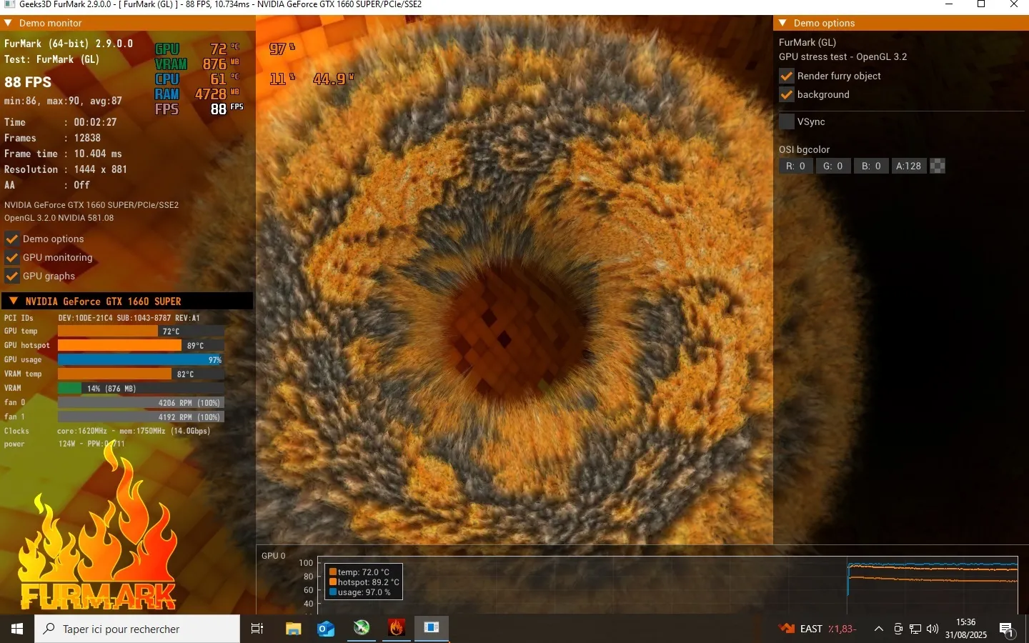
Task: Click the power 124W line
Action: [64, 444]
